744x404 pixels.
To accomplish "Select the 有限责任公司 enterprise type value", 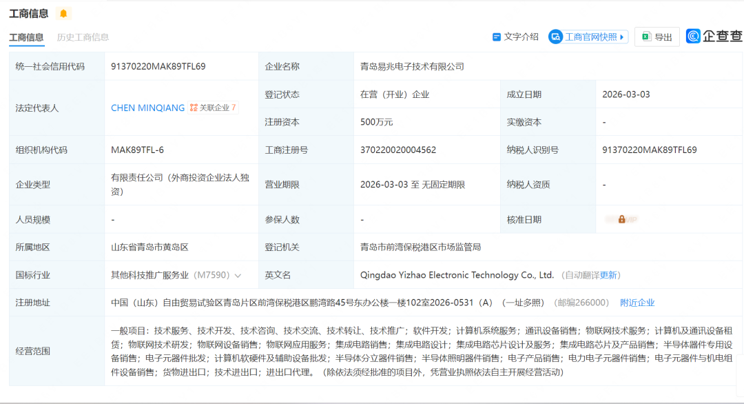I will tap(180, 185).
